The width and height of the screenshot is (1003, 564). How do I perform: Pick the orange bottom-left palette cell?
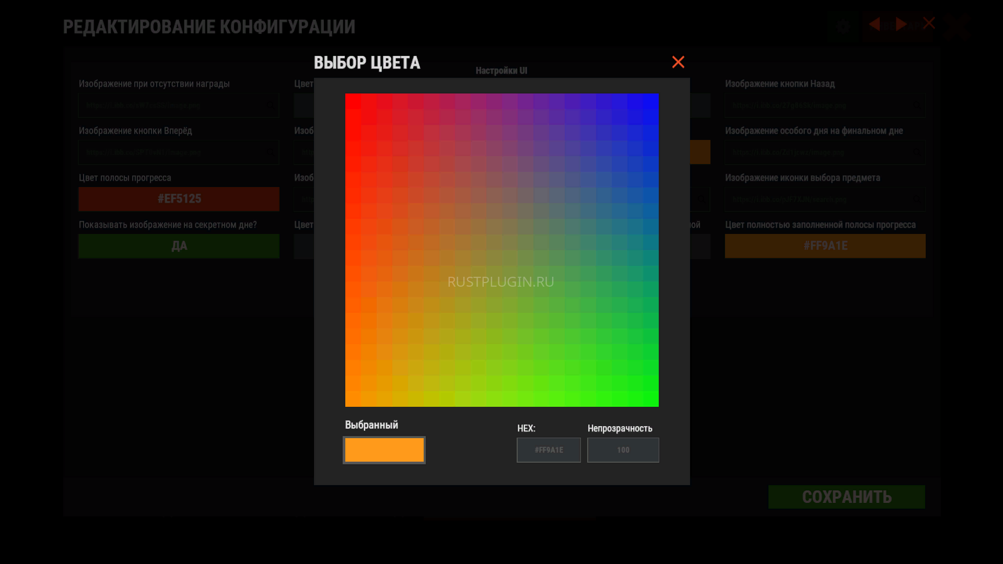(x=353, y=399)
